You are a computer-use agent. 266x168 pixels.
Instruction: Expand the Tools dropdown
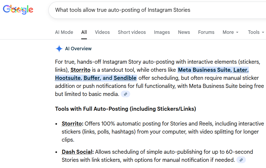pyautogui.click(x=255, y=32)
